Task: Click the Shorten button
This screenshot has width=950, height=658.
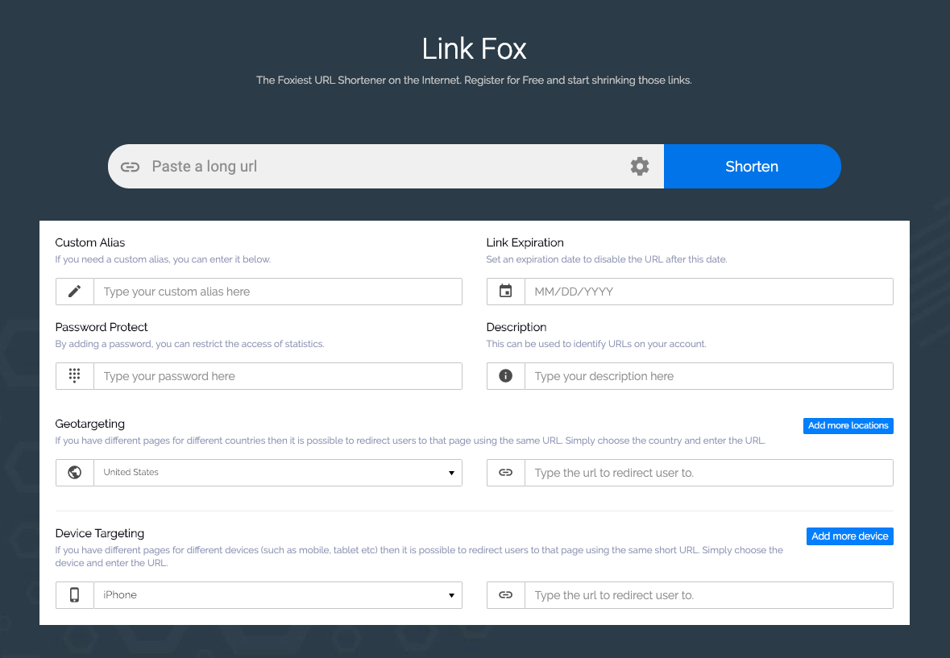Action: 751,166
